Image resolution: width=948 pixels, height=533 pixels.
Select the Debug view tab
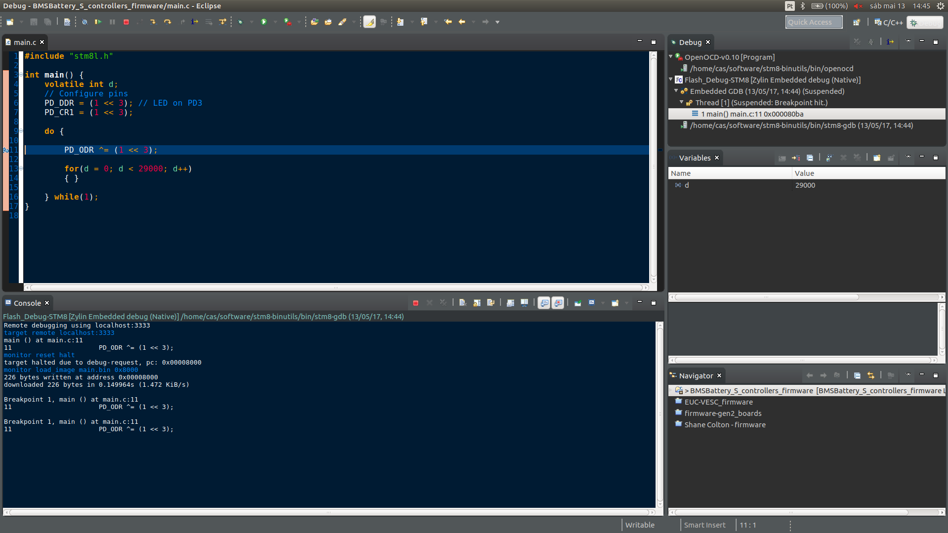point(690,42)
